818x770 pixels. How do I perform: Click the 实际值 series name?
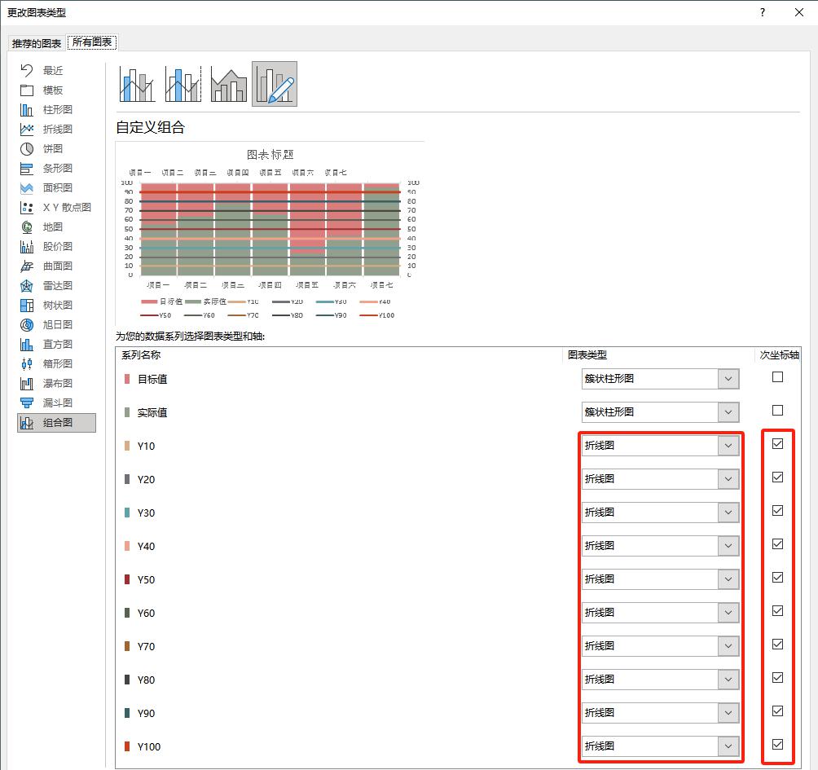[x=152, y=412]
